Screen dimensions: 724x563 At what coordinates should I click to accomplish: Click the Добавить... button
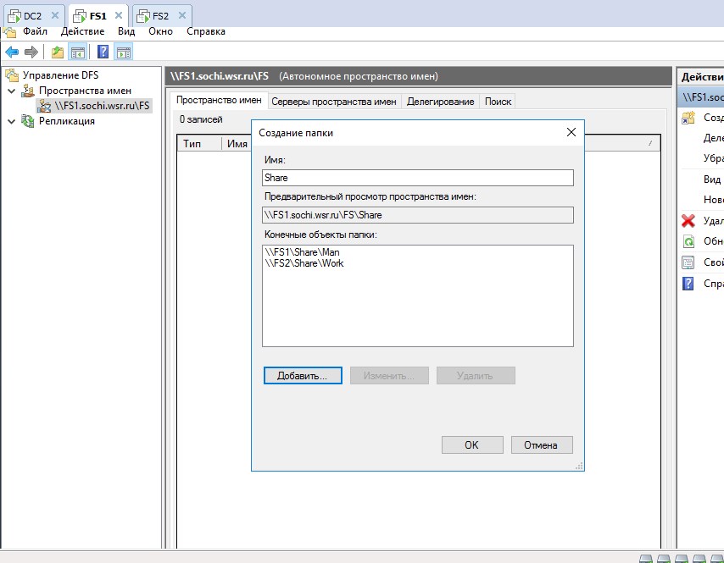pyautogui.click(x=303, y=375)
